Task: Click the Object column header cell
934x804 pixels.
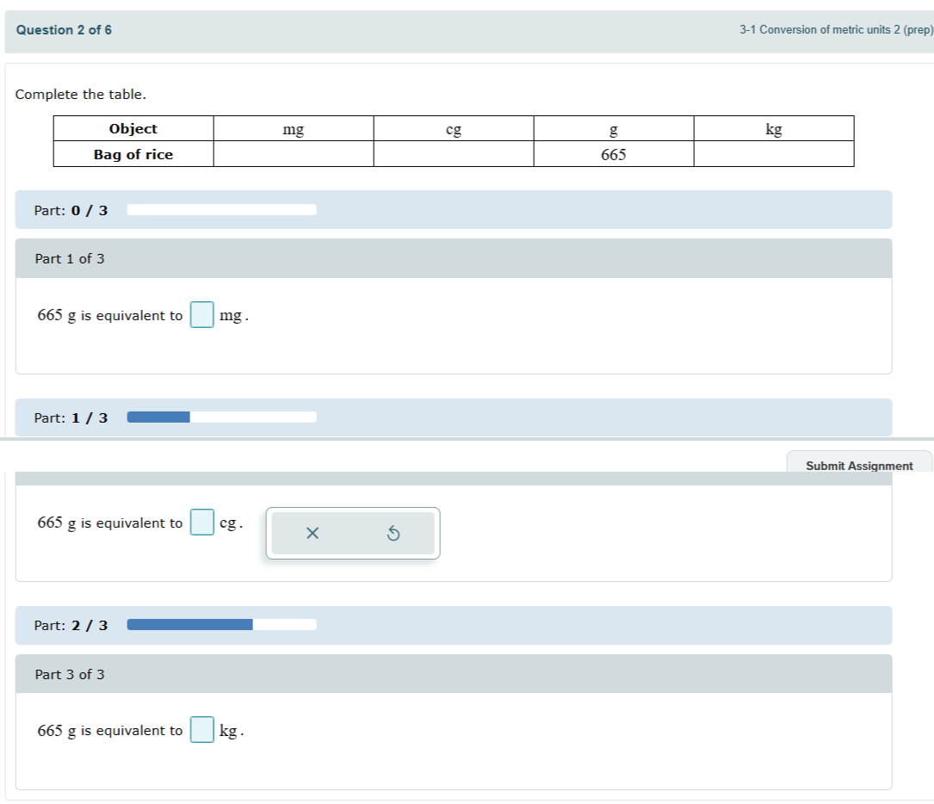Action: [x=133, y=128]
